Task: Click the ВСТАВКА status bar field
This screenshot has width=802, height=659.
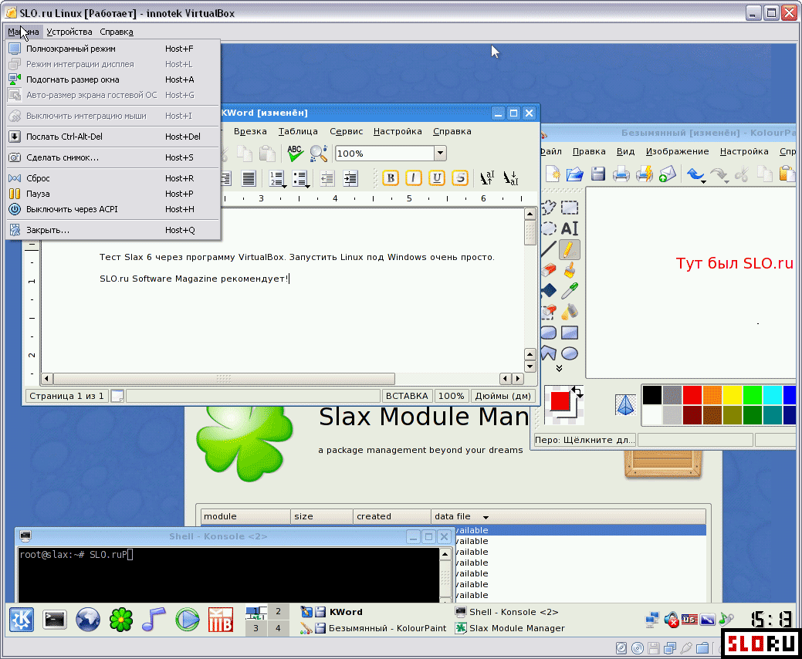Action: 407,396
